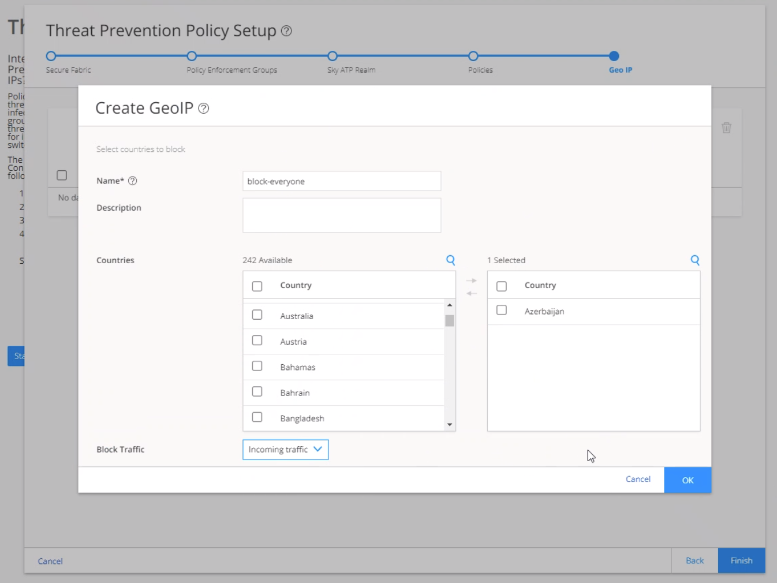Viewport: 777px width, 583px height.
Task: Go to the Sky ATP Realm step
Action: [x=333, y=56]
